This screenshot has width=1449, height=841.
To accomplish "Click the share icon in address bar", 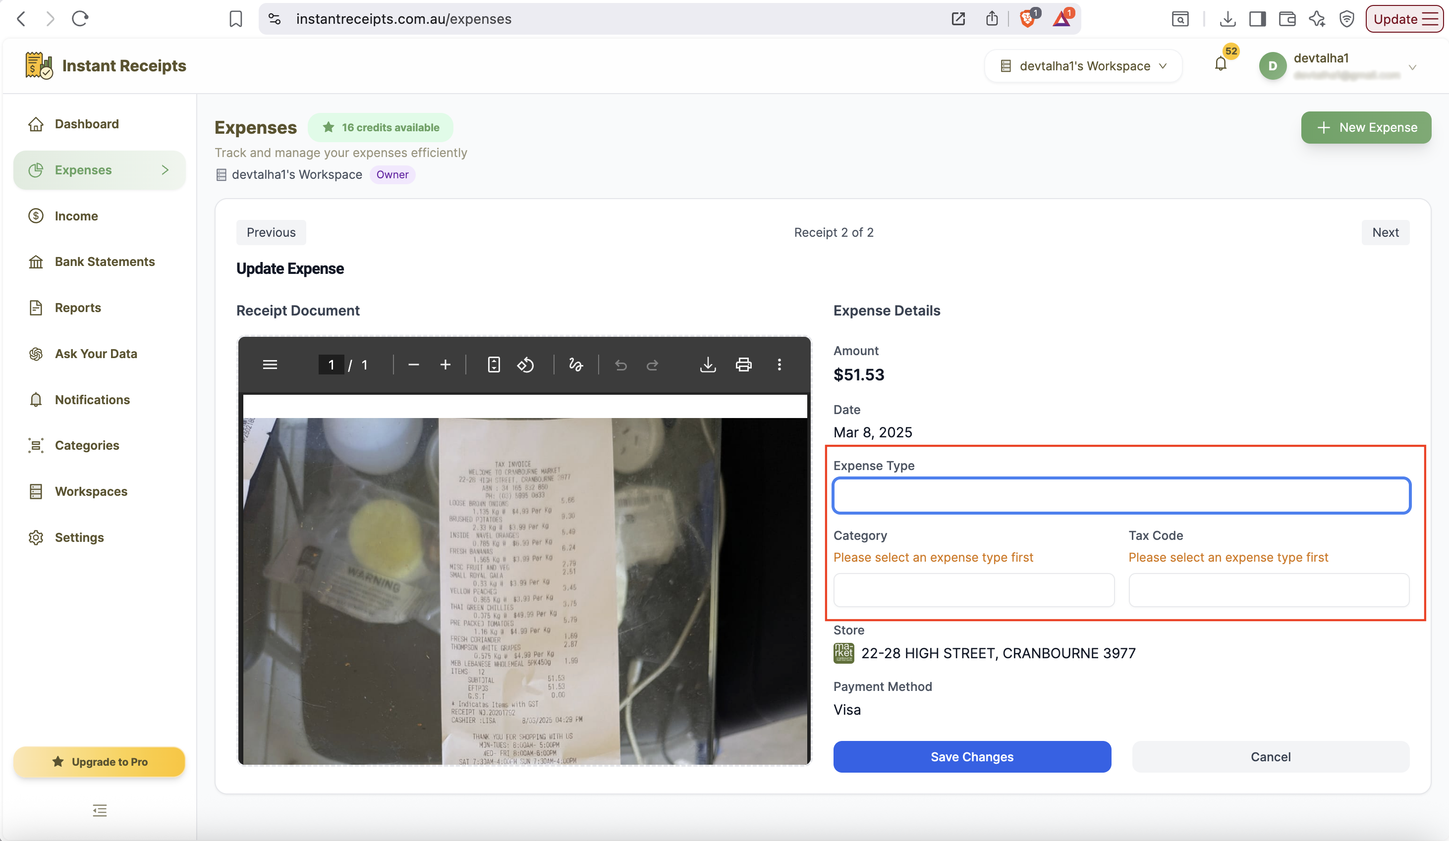I will (x=992, y=19).
